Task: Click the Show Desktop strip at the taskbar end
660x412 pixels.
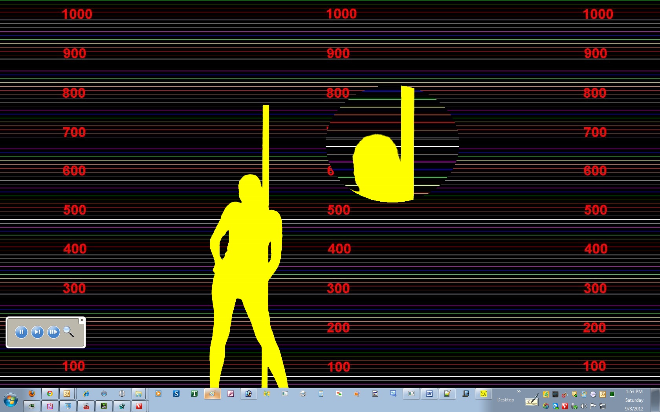Action: click(656, 400)
